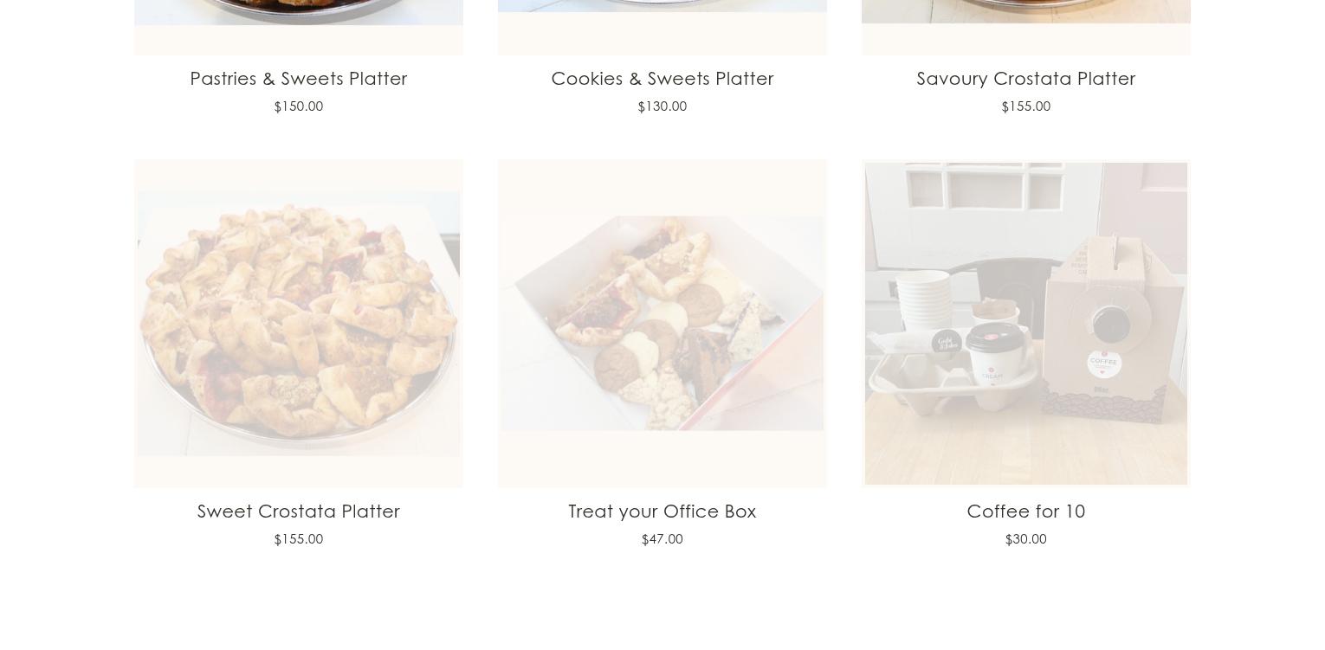This screenshot has height=650, width=1325.
Task: Open the Coffee for 10 photo
Action: pyautogui.click(x=1026, y=324)
